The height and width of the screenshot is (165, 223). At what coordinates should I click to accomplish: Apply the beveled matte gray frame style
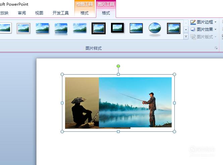point(23,28)
